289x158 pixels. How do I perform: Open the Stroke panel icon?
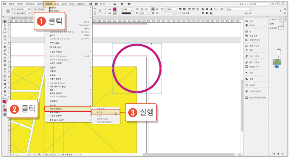pyautogui.click(x=247, y=32)
